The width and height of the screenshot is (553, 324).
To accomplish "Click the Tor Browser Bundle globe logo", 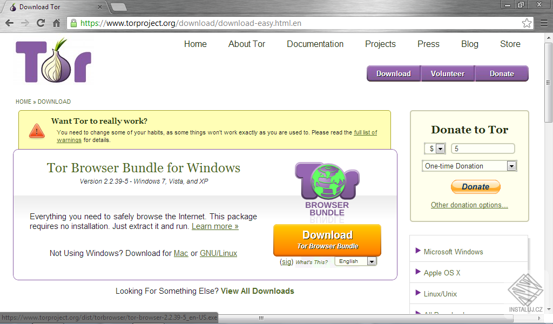I will tap(327, 190).
